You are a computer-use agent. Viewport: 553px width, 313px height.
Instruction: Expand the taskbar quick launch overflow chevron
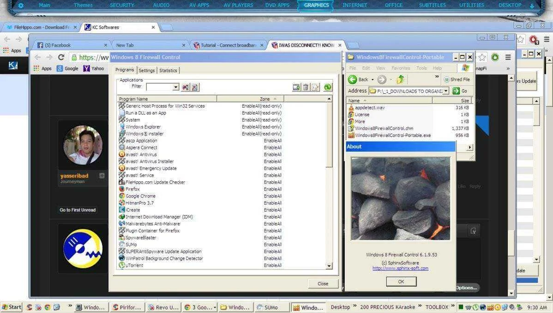point(70,306)
